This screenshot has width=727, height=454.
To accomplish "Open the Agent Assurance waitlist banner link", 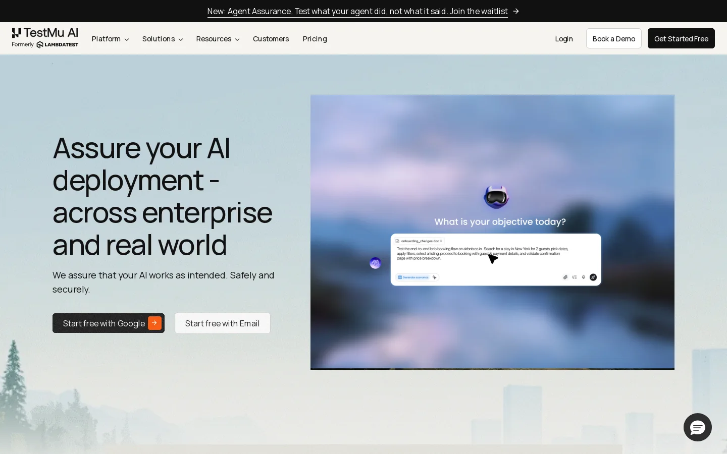I will (357, 11).
